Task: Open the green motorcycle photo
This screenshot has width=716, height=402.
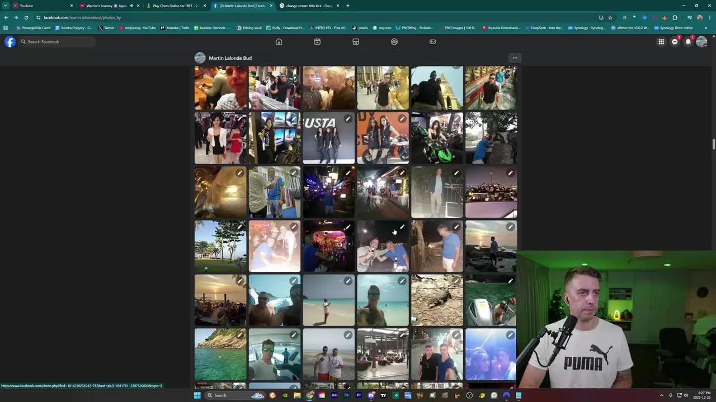Action: pos(437,138)
